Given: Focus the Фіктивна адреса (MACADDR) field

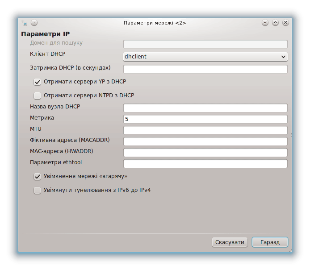Looking at the screenshot, I should click(x=205, y=141).
